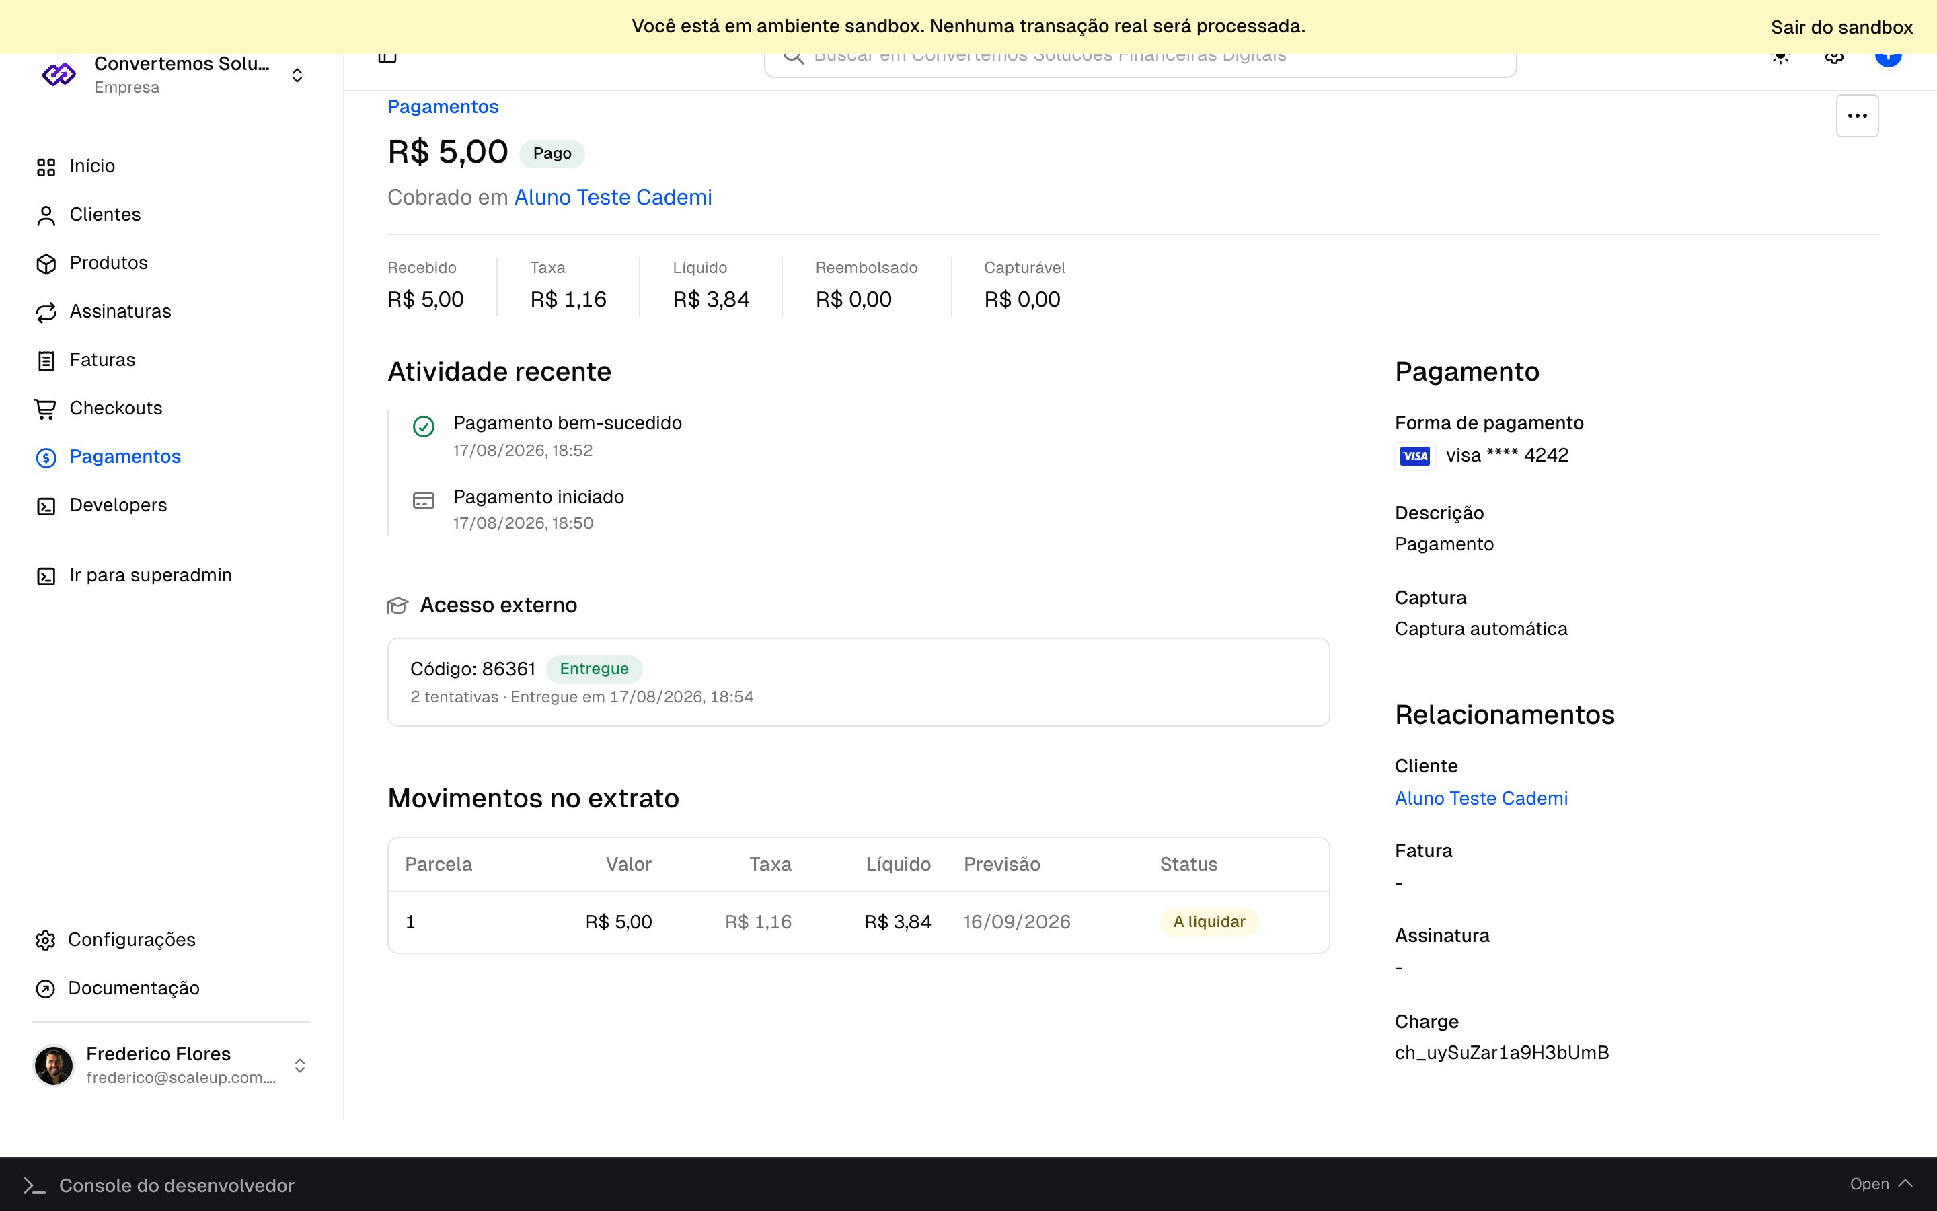
Task: Click the charge ID ch_uySuZar1a9H3bUmB
Action: click(1502, 1052)
